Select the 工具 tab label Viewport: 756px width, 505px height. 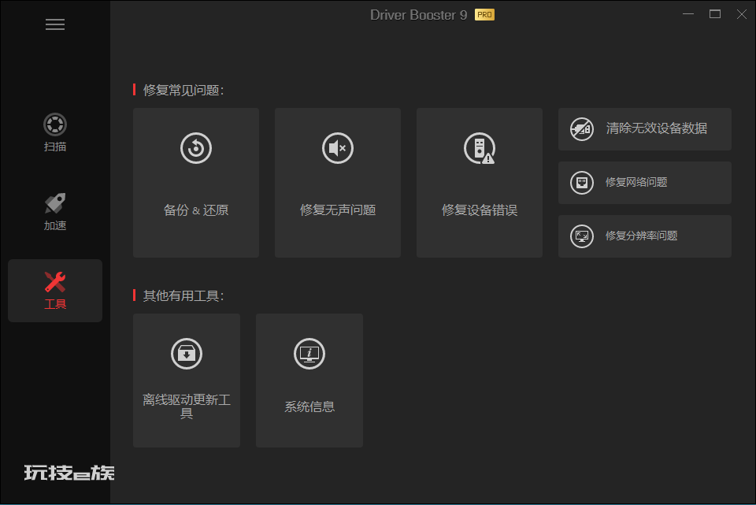55,304
